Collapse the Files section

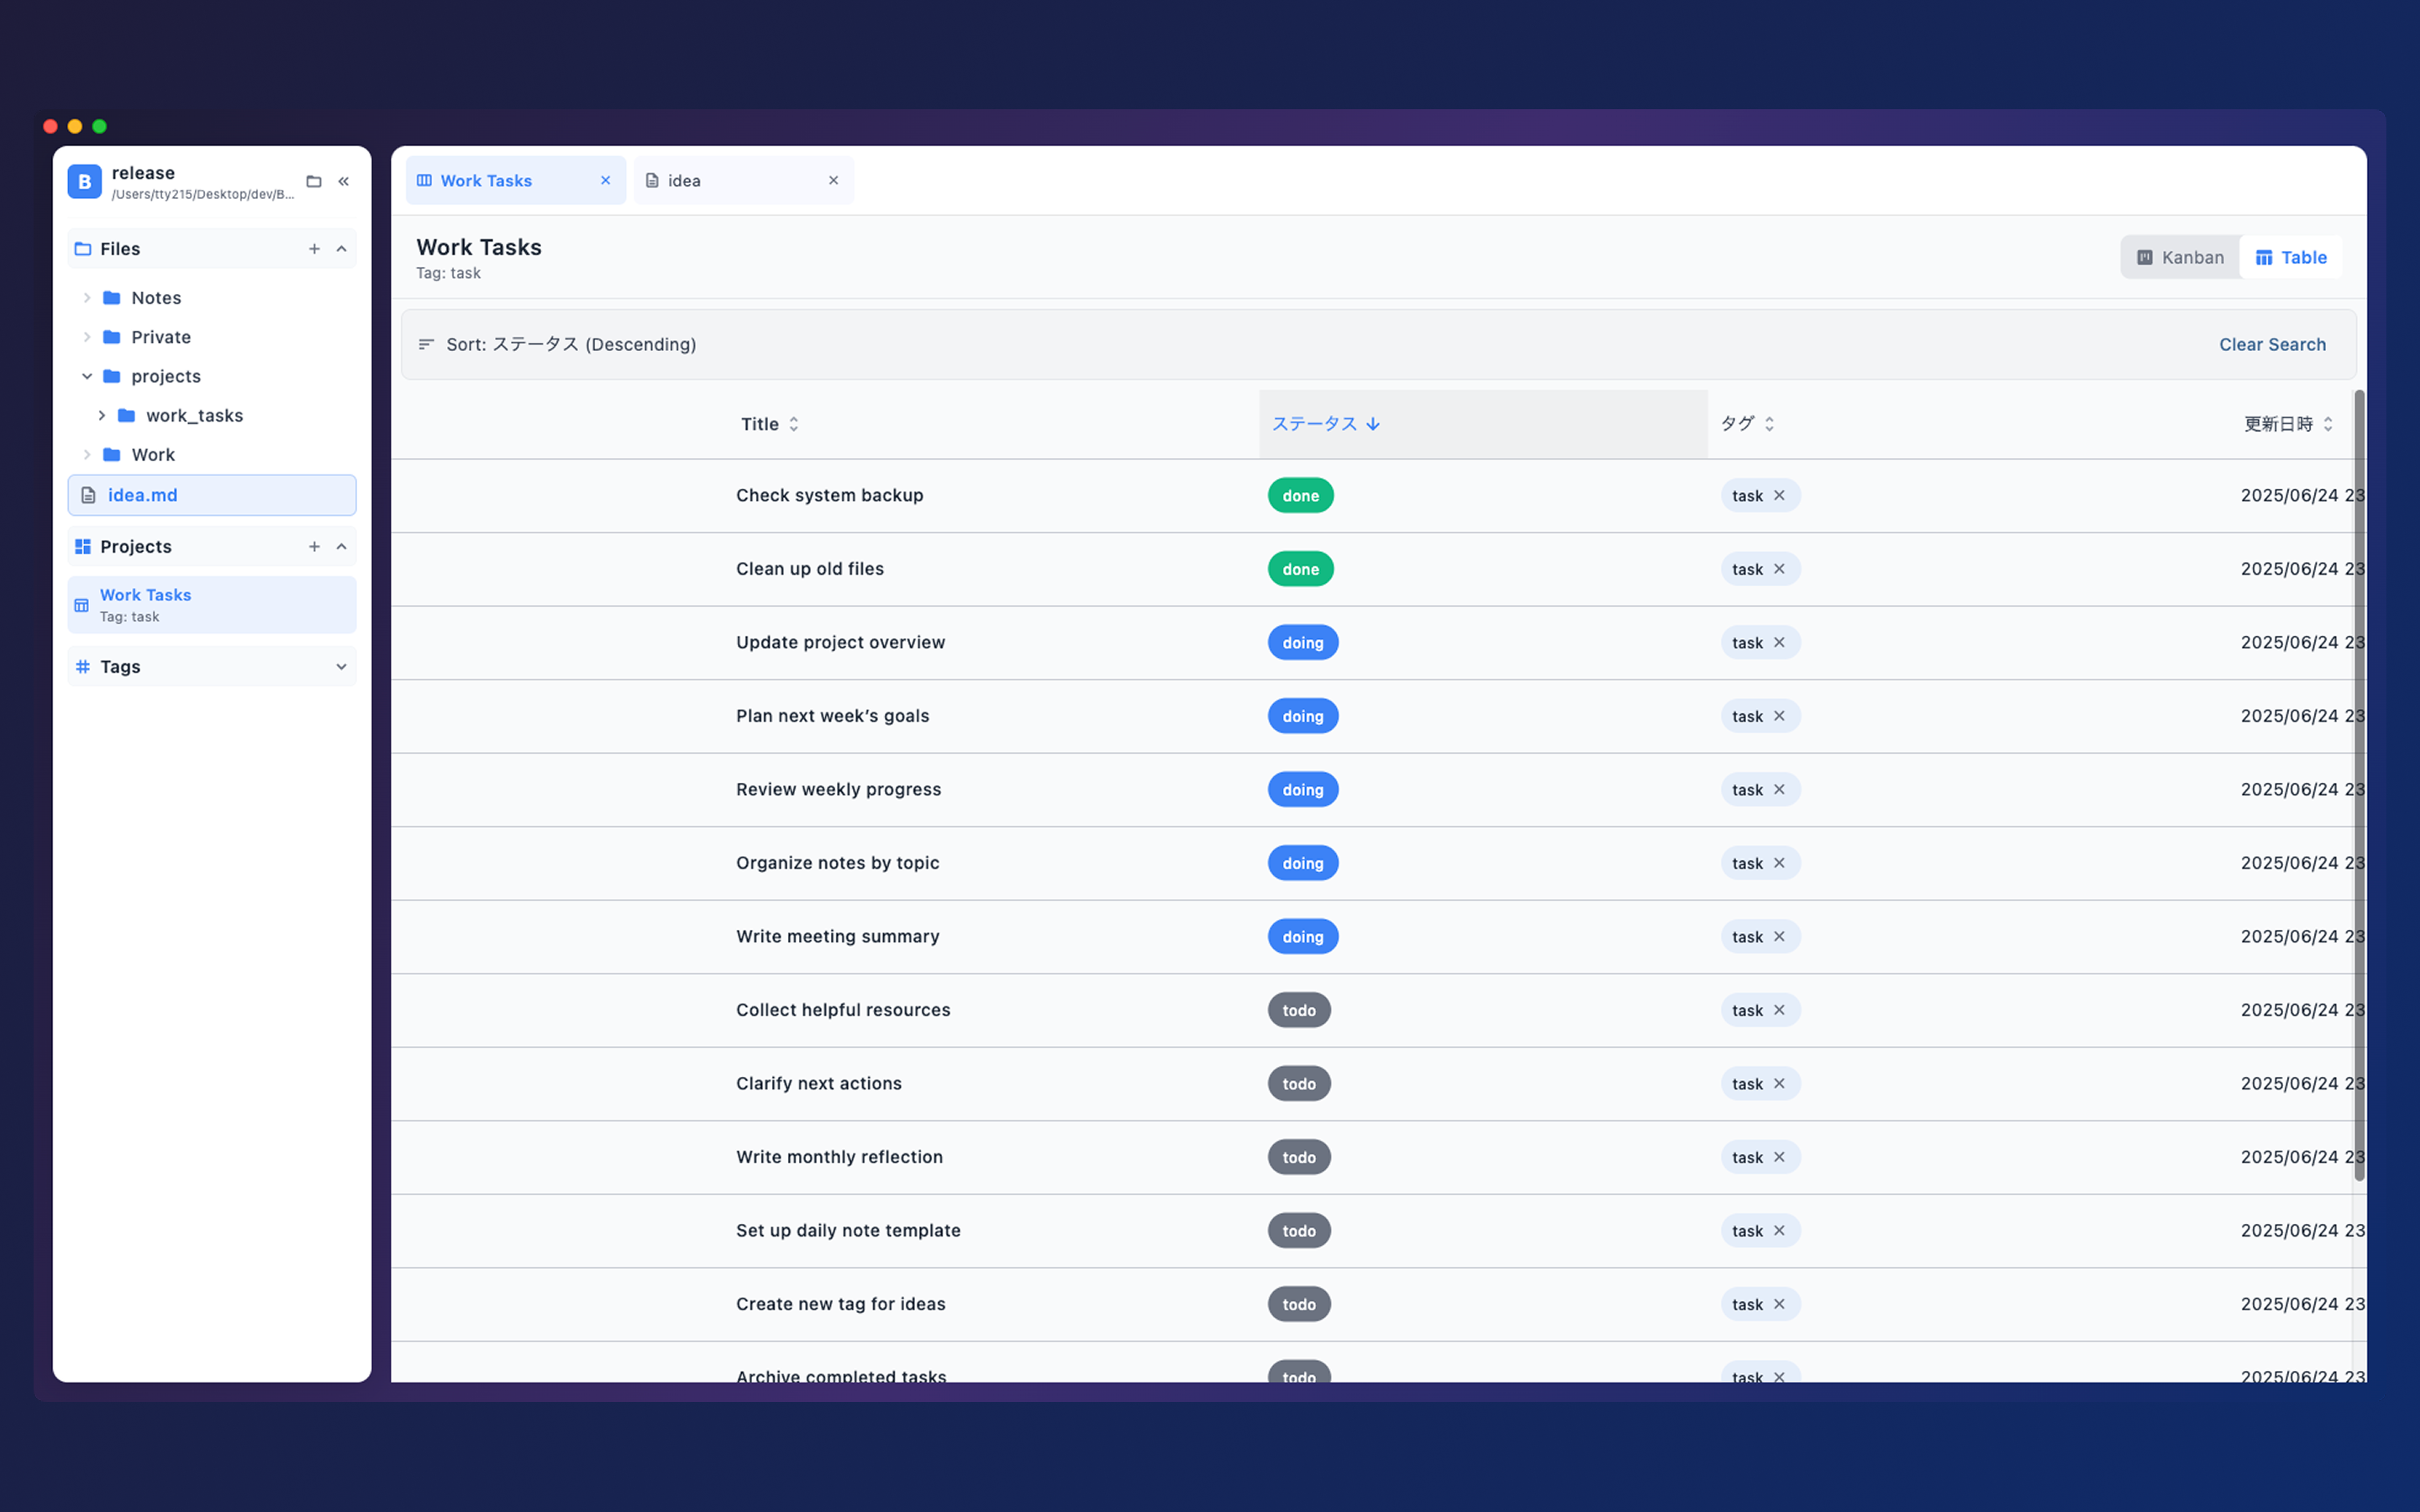[341, 249]
